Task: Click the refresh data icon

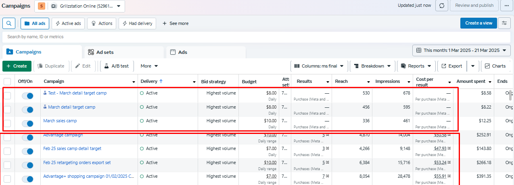Action: click(x=442, y=6)
